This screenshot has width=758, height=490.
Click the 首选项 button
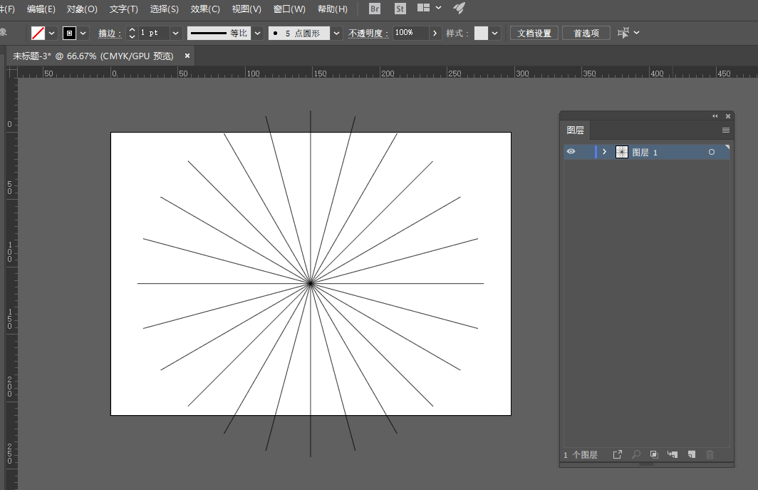[x=586, y=33]
